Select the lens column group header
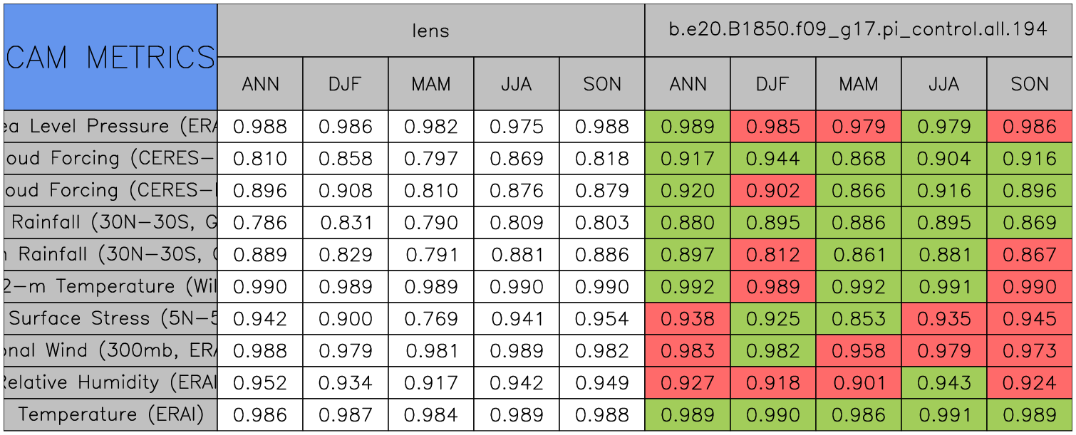 click(430, 30)
